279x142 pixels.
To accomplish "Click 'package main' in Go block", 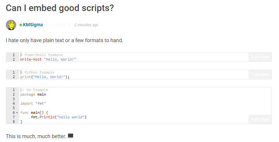I will coord(33,94).
